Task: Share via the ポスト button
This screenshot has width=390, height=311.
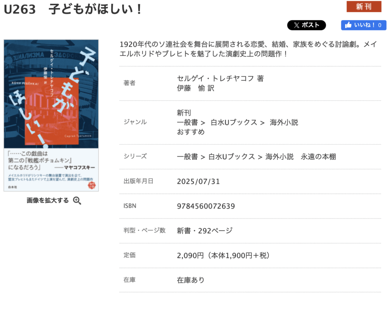Action: click(307, 25)
